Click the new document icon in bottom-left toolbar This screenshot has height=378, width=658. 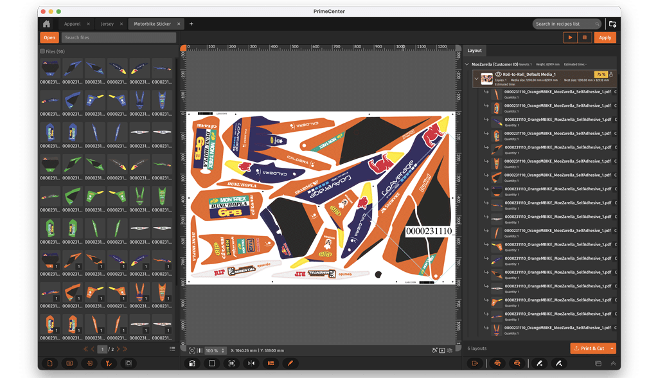(x=50, y=363)
